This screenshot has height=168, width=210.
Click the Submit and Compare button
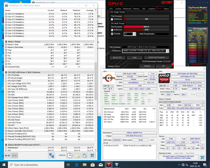pyautogui.click(x=156, y=57)
